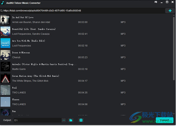This screenshot has width=176, height=126.
Task: Click duration 00:03:18
Action: [83, 69]
